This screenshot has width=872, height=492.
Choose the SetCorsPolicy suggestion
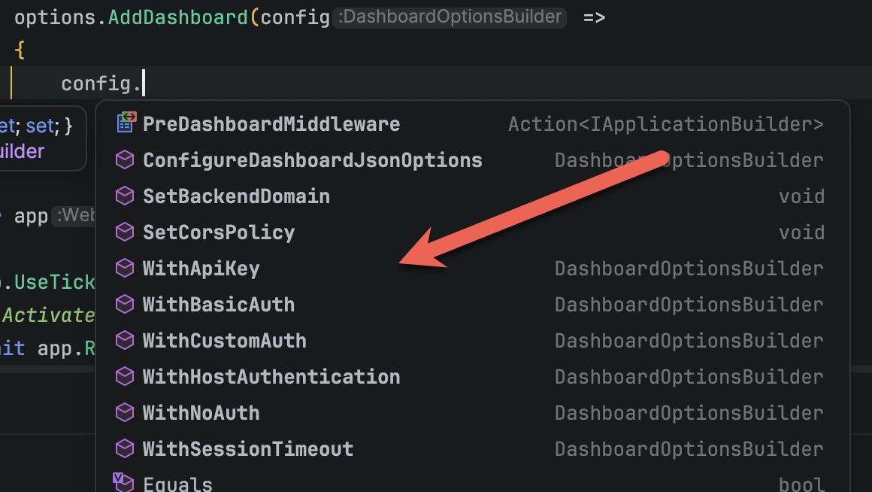219,232
